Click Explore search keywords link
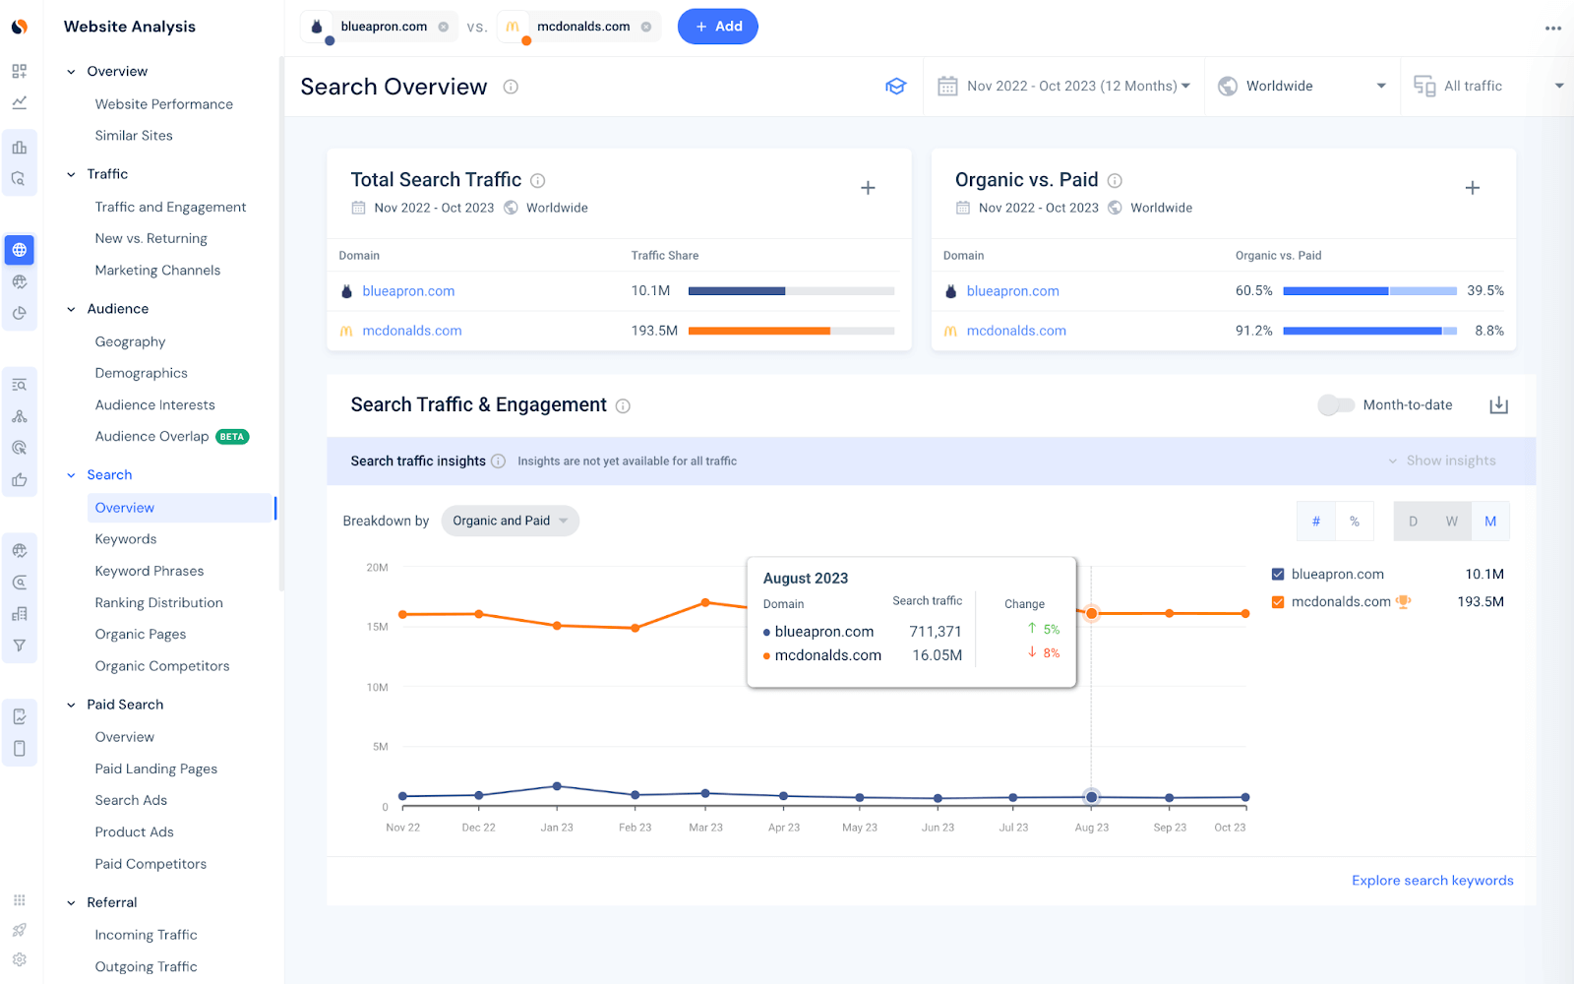 (x=1432, y=881)
